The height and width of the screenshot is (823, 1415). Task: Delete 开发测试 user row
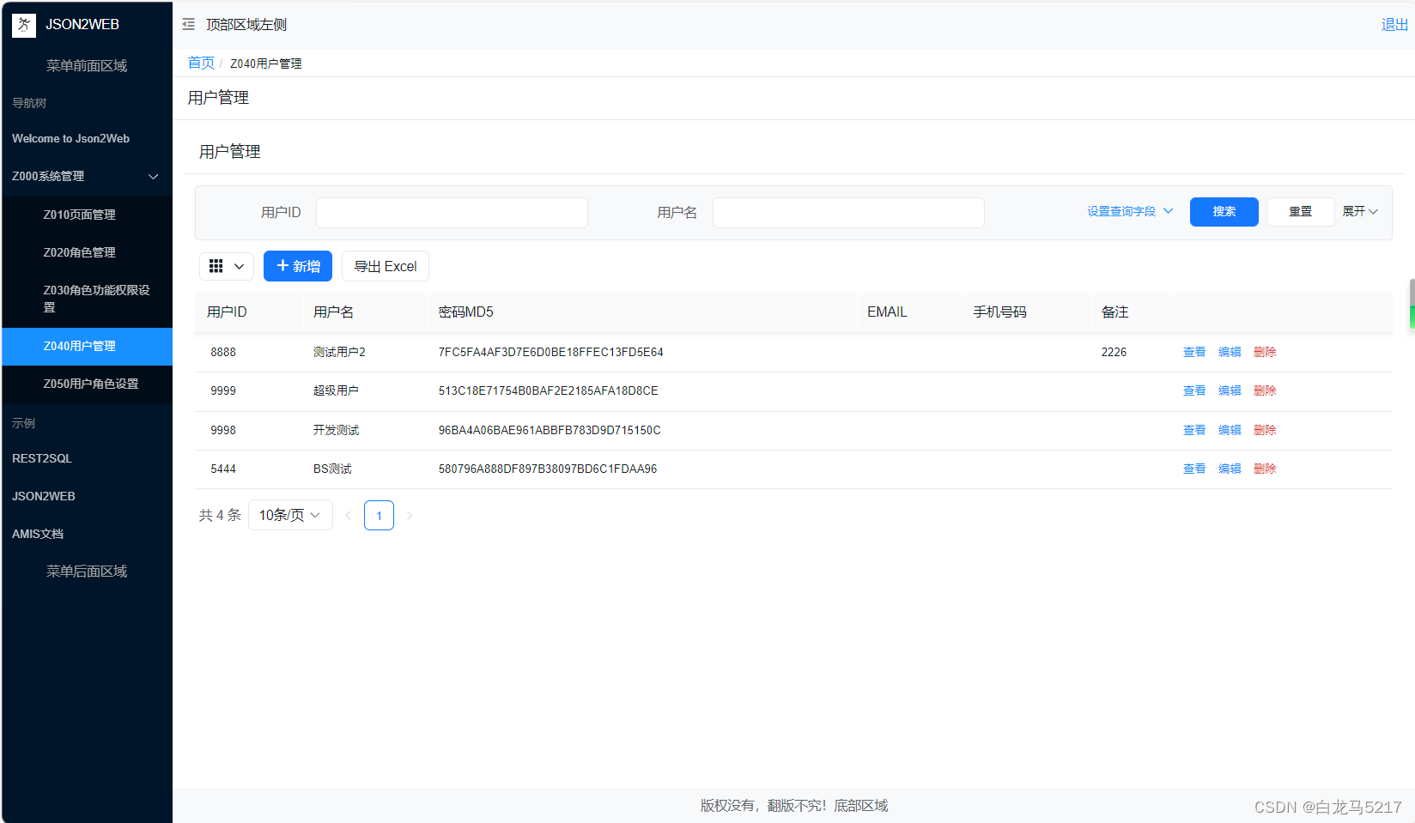1265,430
